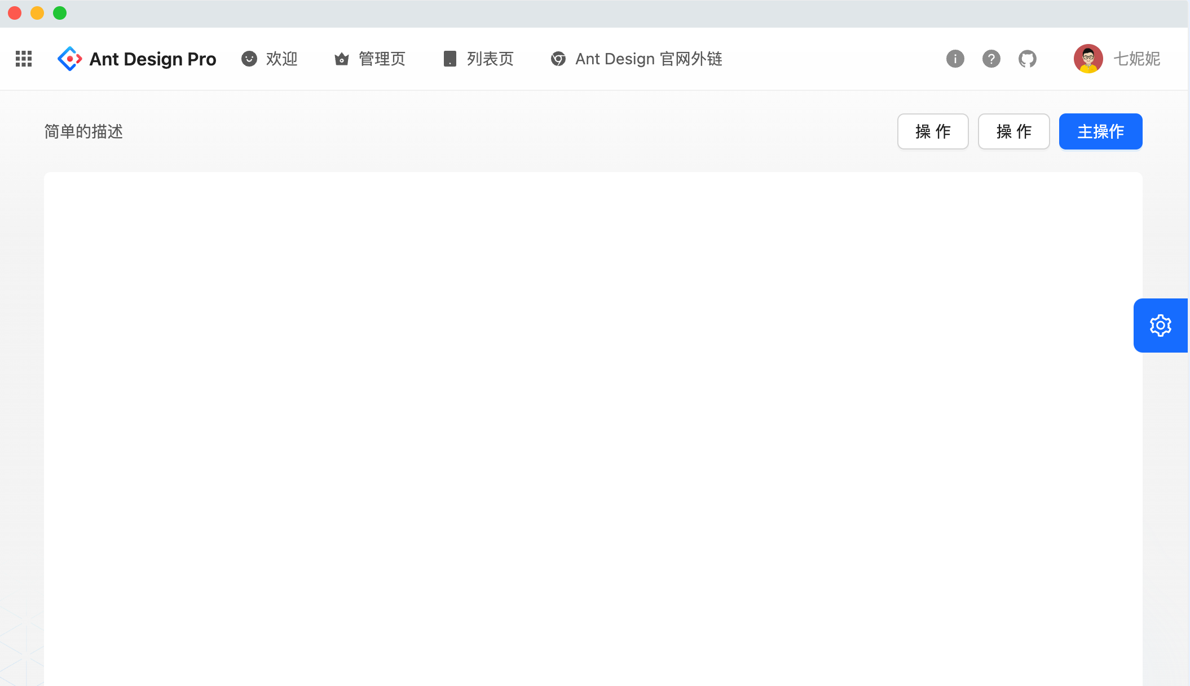Open the apps grid launcher icon

pos(24,59)
